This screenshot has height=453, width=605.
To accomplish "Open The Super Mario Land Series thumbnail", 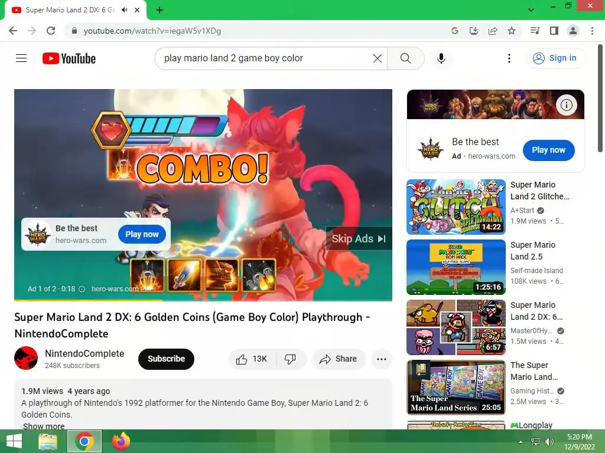I will (x=456, y=387).
